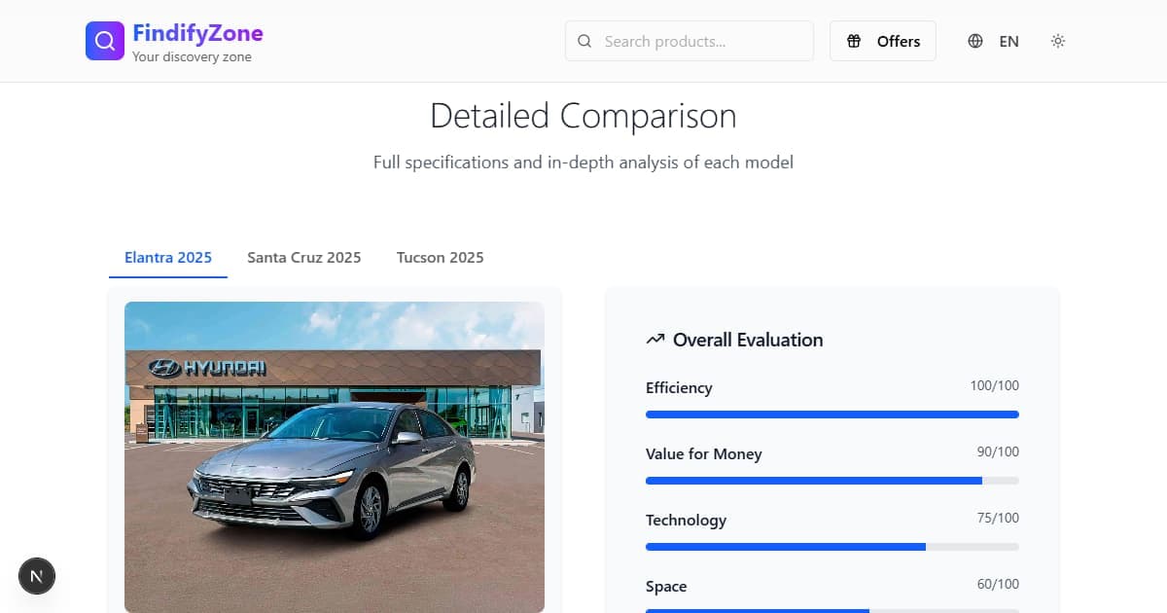The height and width of the screenshot is (613, 1167).
Task: Toggle the sun theme icon
Action: click(1058, 41)
